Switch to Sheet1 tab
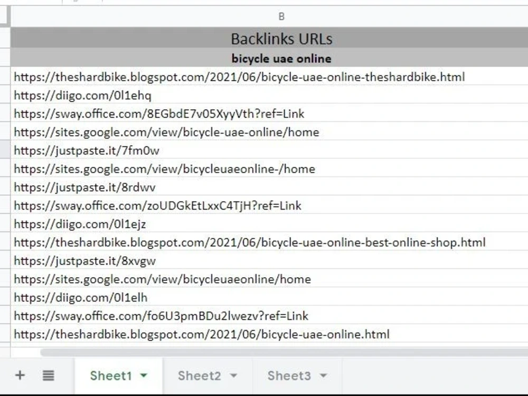528x396 pixels. [x=118, y=376]
